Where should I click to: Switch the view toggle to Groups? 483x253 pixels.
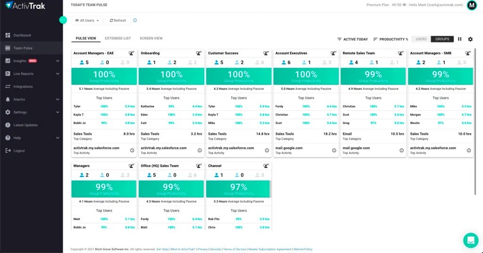tap(442, 39)
